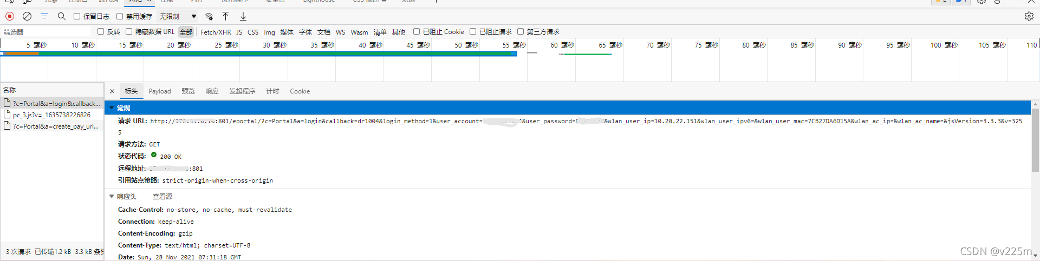Filter by Fetch/XHR requests
This screenshot has width=1040, height=261.
(216, 32)
